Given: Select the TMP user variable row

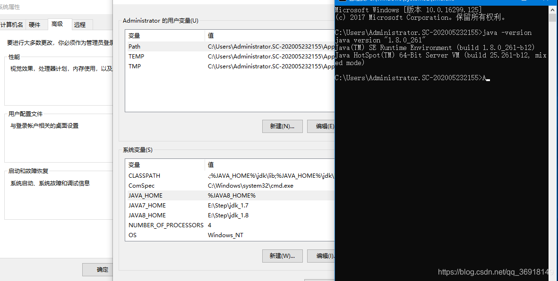Looking at the screenshot, I should click(x=230, y=66).
